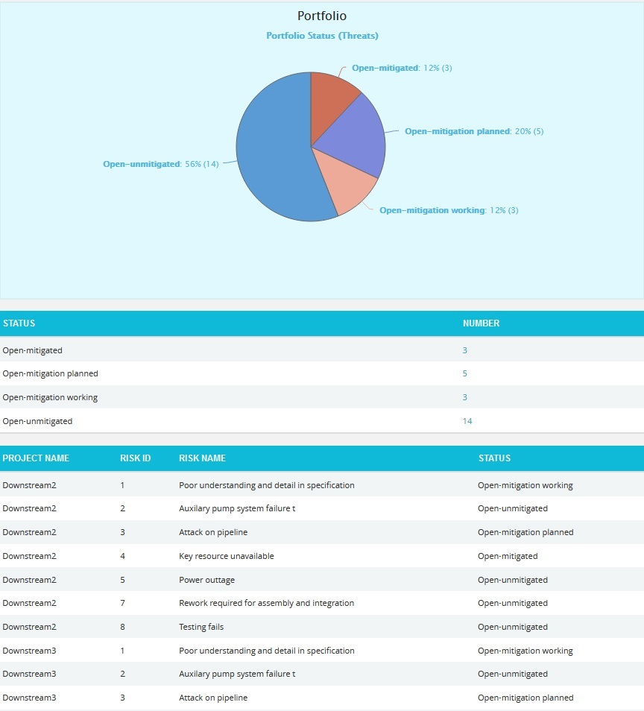The height and width of the screenshot is (711, 644).
Task: Sort risks by RISK ID header
Action: click(x=135, y=458)
